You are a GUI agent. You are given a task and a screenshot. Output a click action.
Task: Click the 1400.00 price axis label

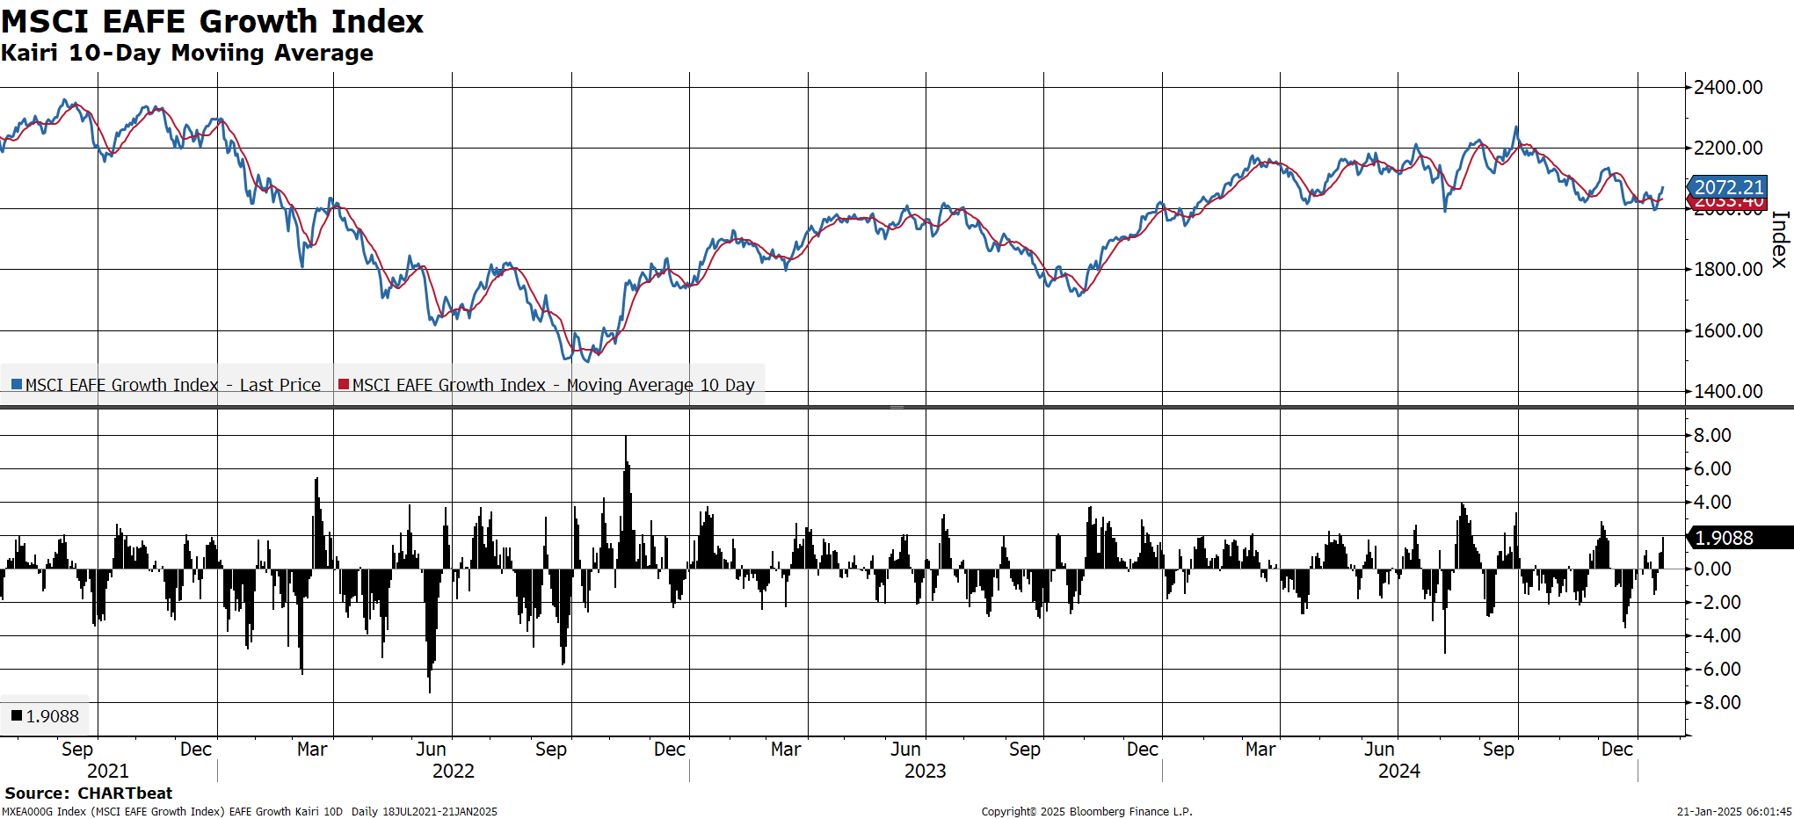tap(1728, 391)
